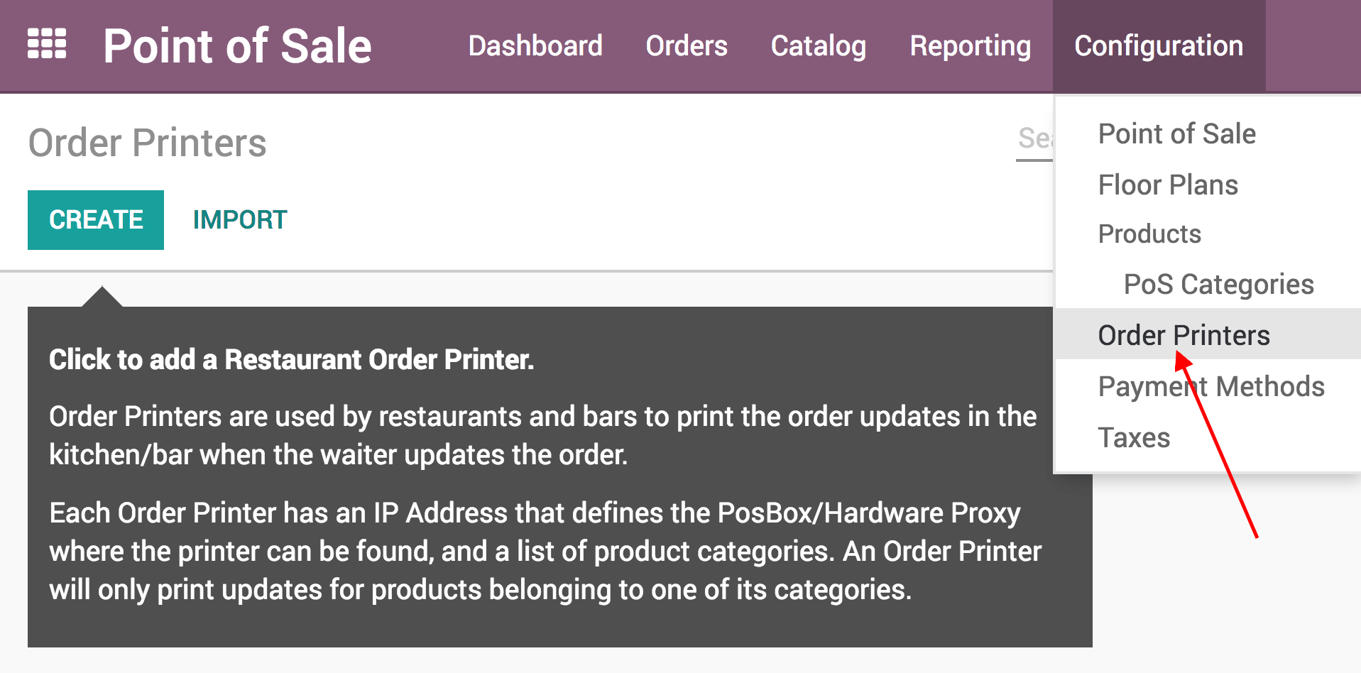Select Order Printers in the dropdown
The image size is (1361, 673).
click(1183, 334)
